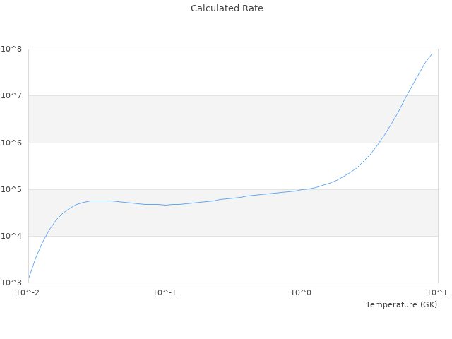Click the 10^6 y-axis tick label
The width and height of the screenshot is (452, 339).
(11, 143)
